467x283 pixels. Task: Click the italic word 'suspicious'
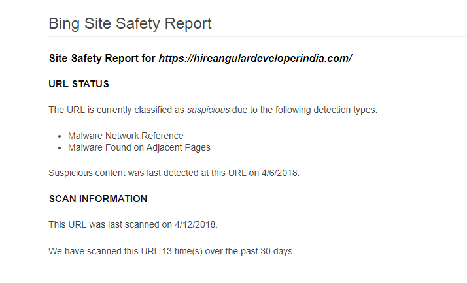pyautogui.click(x=208, y=110)
